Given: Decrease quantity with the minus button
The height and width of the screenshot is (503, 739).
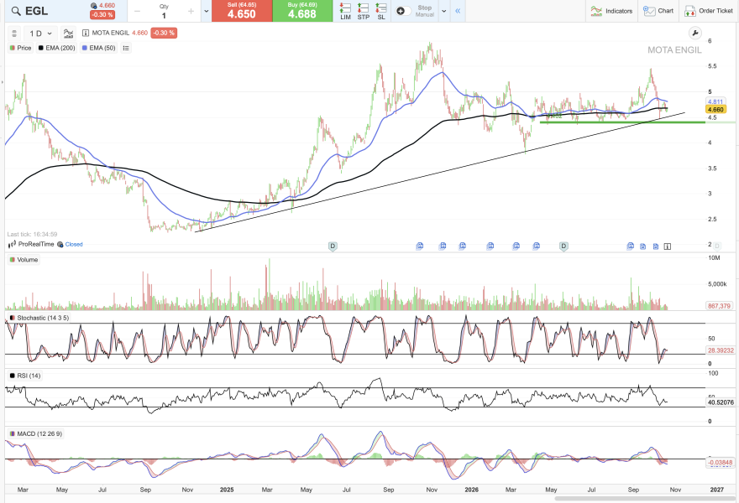Looking at the screenshot, I should (x=137, y=11).
